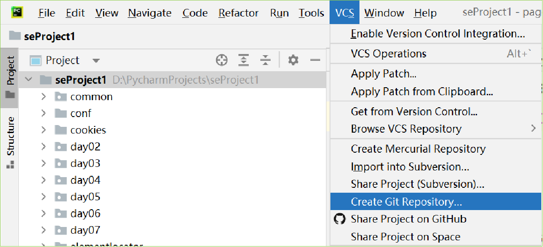543x247 pixels.
Task: Select Create Git Repository menu item
Action: 406,202
